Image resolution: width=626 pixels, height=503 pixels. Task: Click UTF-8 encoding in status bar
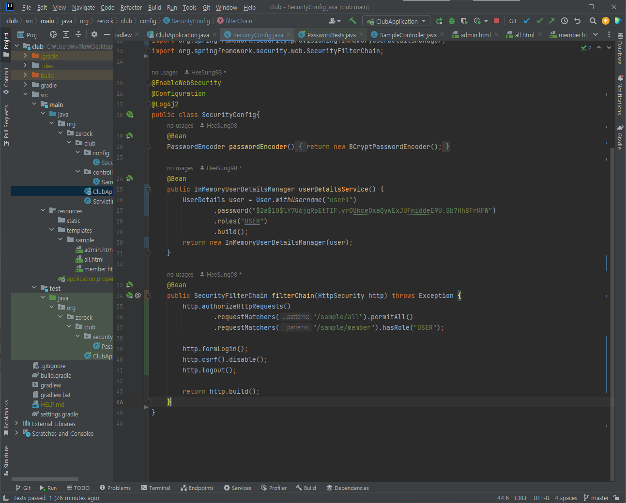[541, 498]
